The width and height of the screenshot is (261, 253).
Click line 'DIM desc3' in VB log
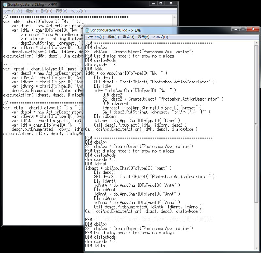pos(103,172)
